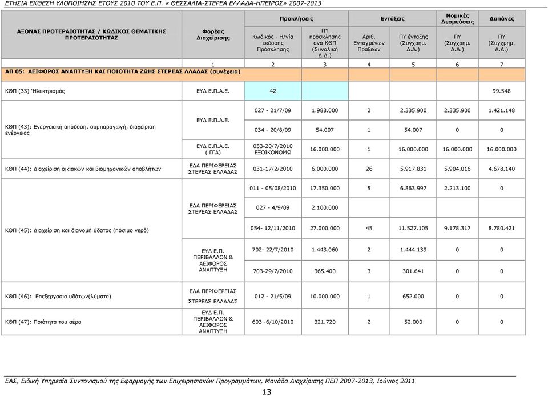The image size is (548, 396).
Task: Select the 'Δαπάνες' header cell
Action: (502, 18)
